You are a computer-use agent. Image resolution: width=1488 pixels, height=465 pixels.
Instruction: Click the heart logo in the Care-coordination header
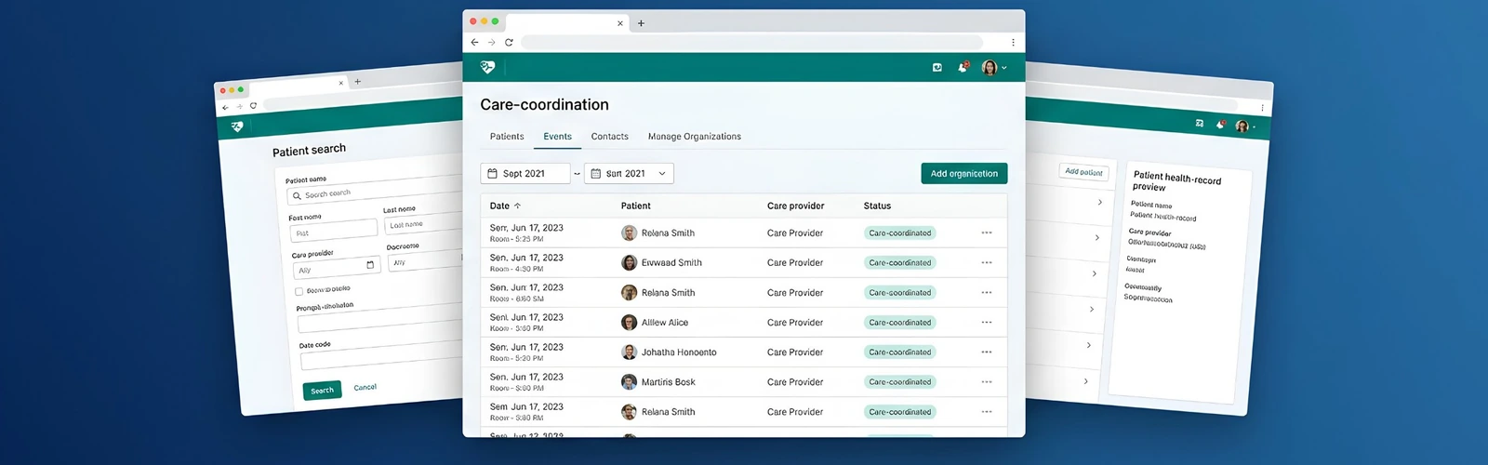[x=487, y=67]
